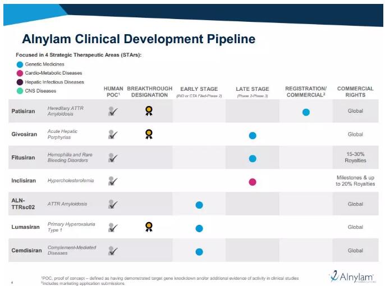Click the slide title Alnylam Clinical Development Pipeline
Screen dimensions: 385x286
point(138,39)
